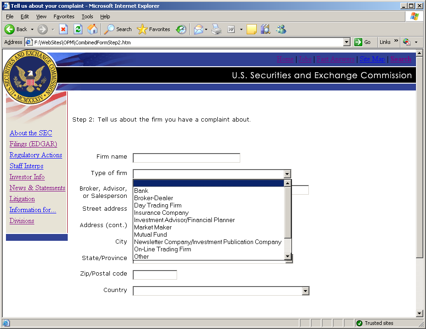Screen dimensions: 426x329
Task: Click the Print icon
Action: [x=216, y=29]
